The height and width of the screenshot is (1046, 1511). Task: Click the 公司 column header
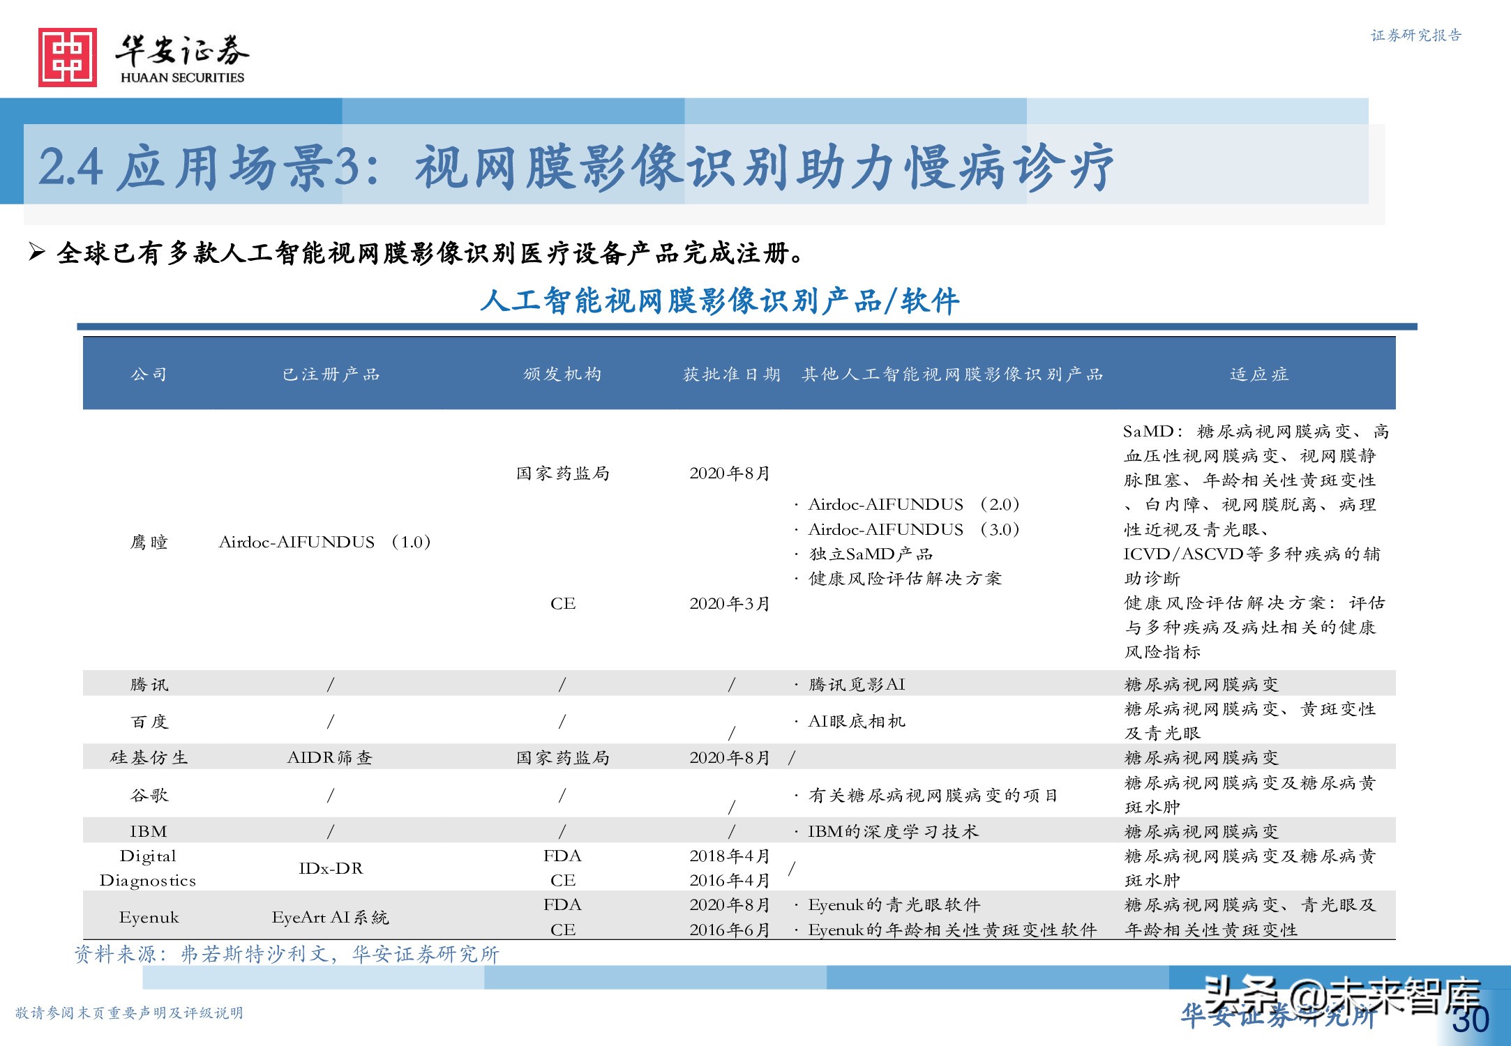point(149,374)
